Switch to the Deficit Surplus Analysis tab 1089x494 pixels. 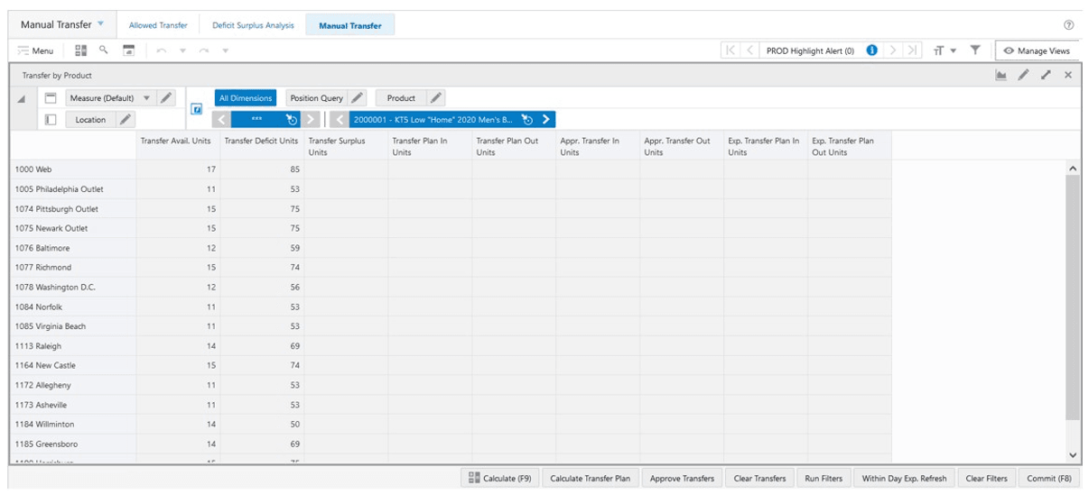pos(252,25)
